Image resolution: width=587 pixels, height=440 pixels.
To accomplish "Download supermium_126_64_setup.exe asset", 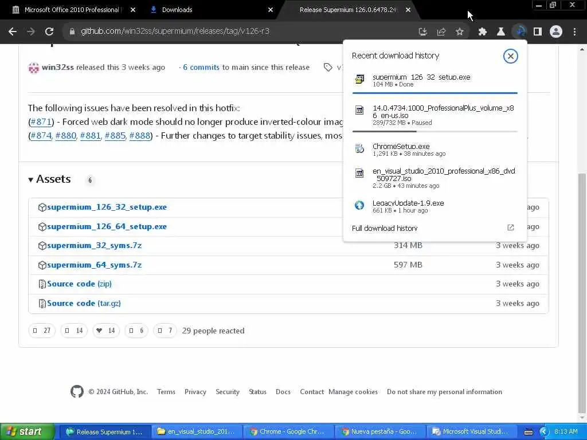I will tap(107, 227).
